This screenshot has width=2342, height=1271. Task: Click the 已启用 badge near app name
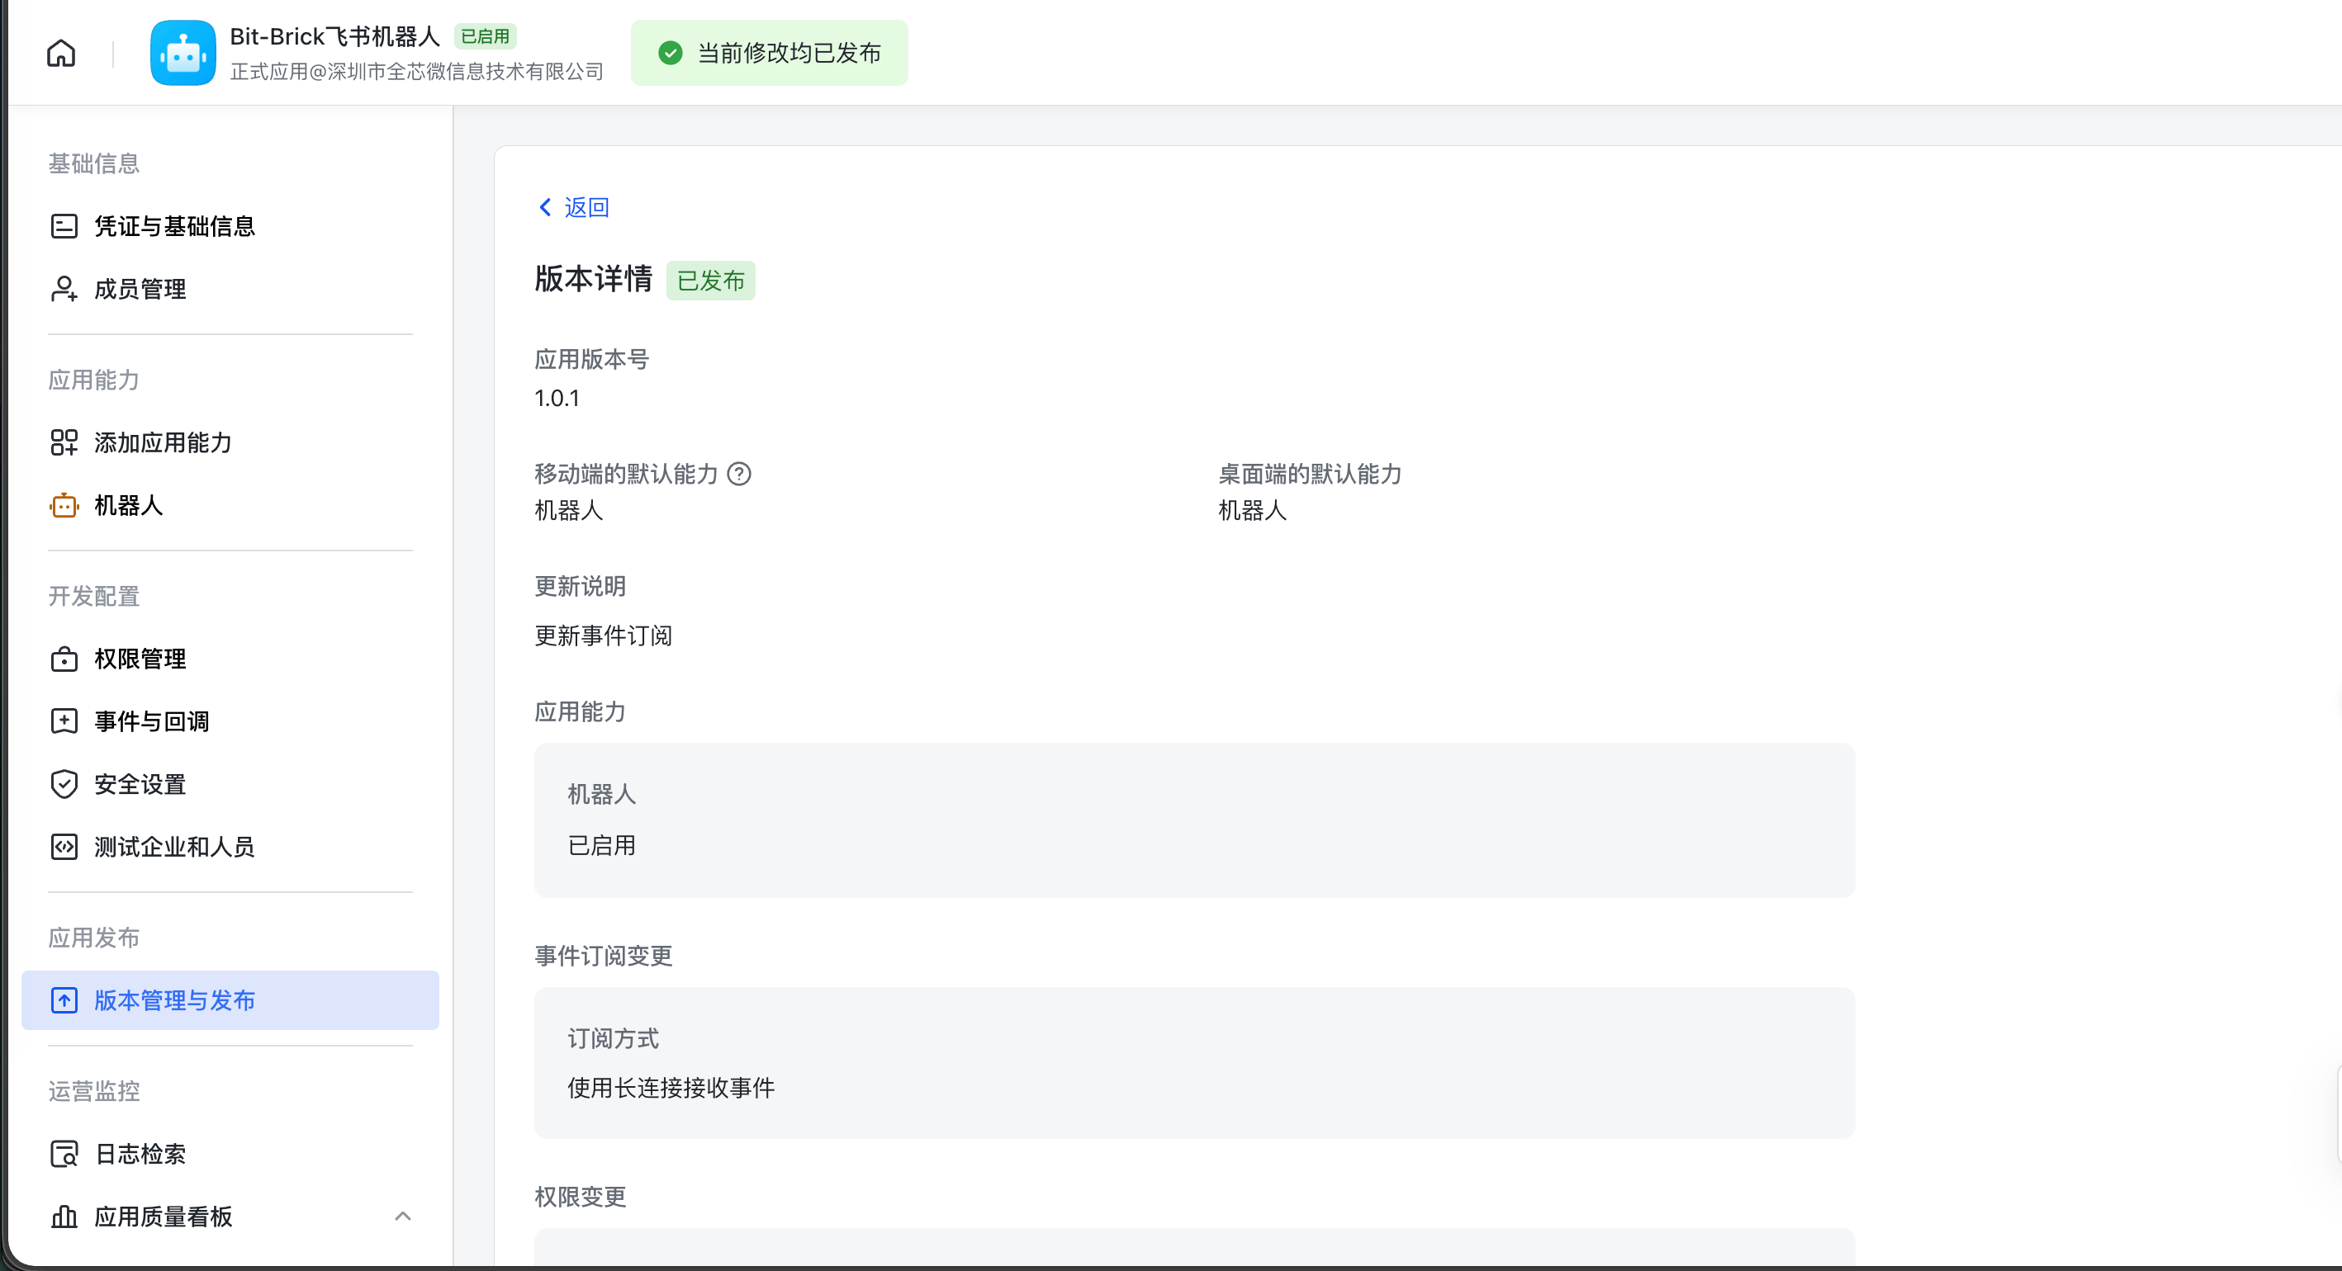tap(485, 36)
